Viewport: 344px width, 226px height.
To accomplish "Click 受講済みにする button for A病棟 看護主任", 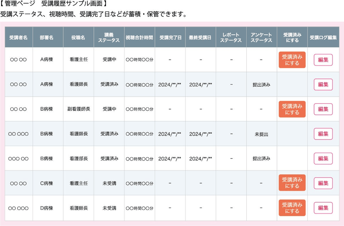I will (x=292, y=60).
